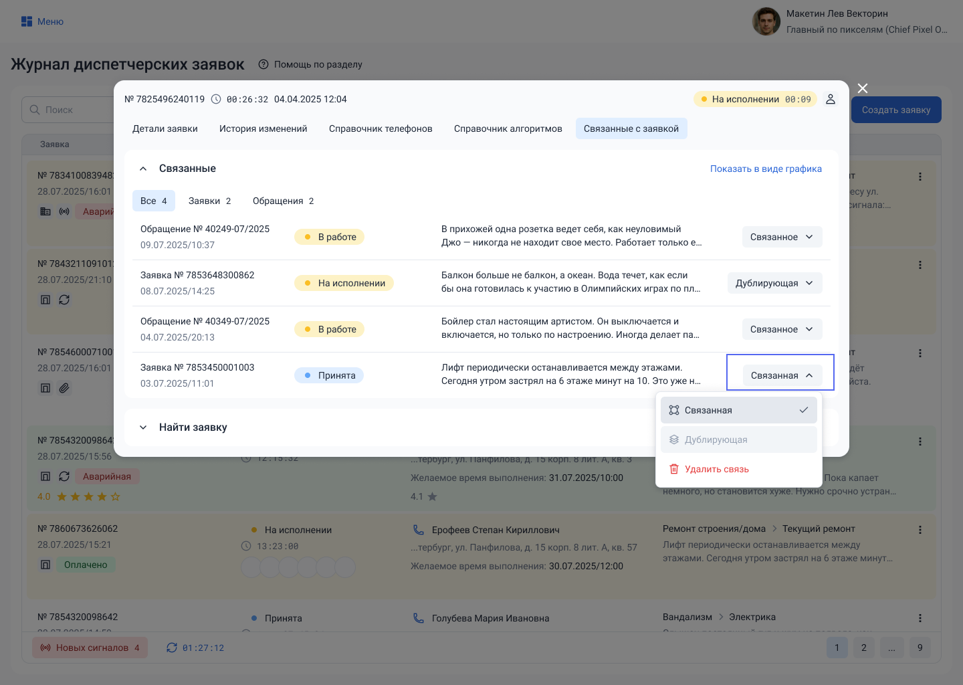Filter related items by Обращения 2
The height and width of the screenshot is (685, 963).
click(x=283, y=201)
